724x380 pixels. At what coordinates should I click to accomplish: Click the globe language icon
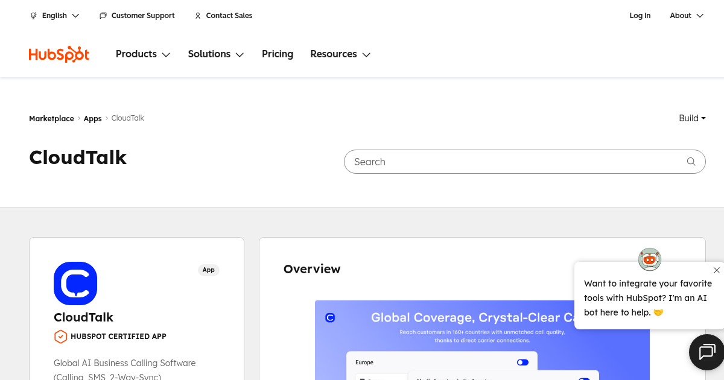point(34,16)
